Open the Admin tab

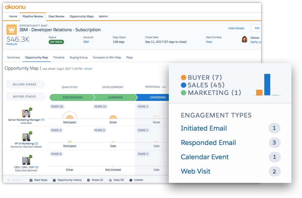(103, 17)
